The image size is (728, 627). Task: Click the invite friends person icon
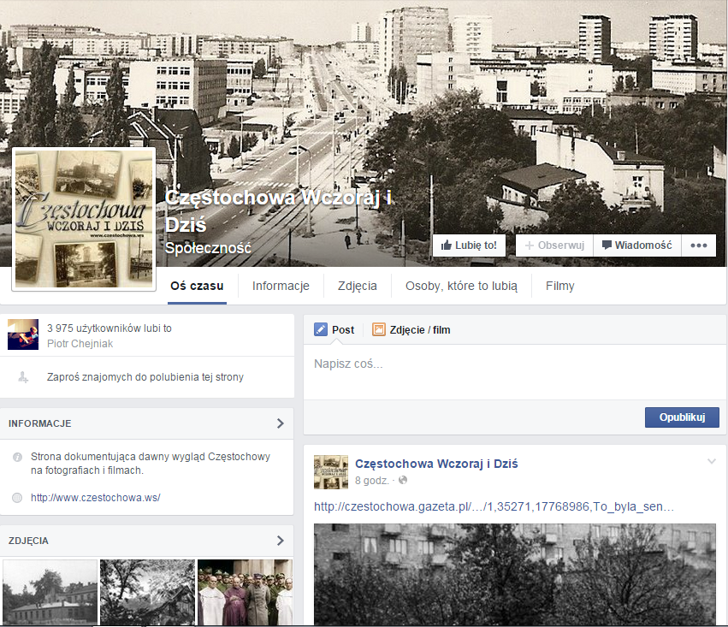coord(23,377)
